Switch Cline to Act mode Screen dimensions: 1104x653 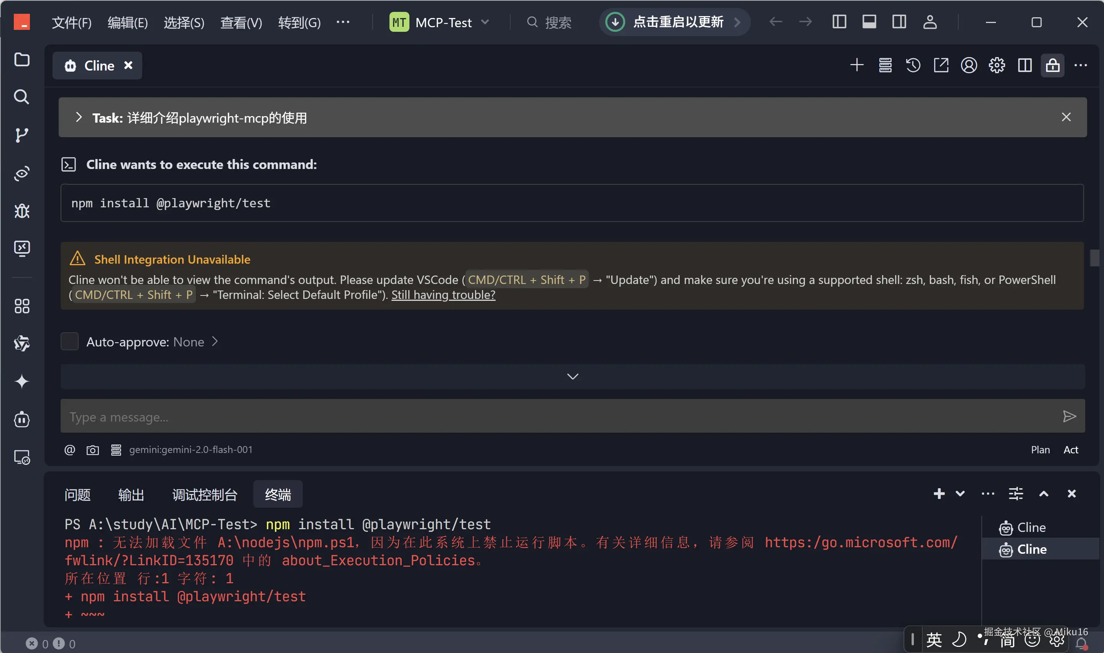(1070, 450)
